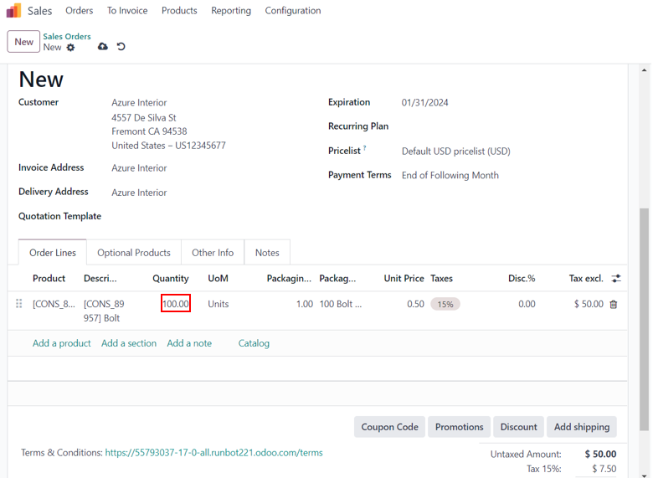Click the Odoo Sales app logo
653x478 pixels.
[x=14, y=11]
